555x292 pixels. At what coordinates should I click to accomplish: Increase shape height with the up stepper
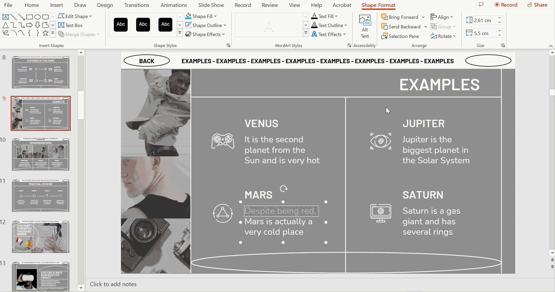pos(500,18)
